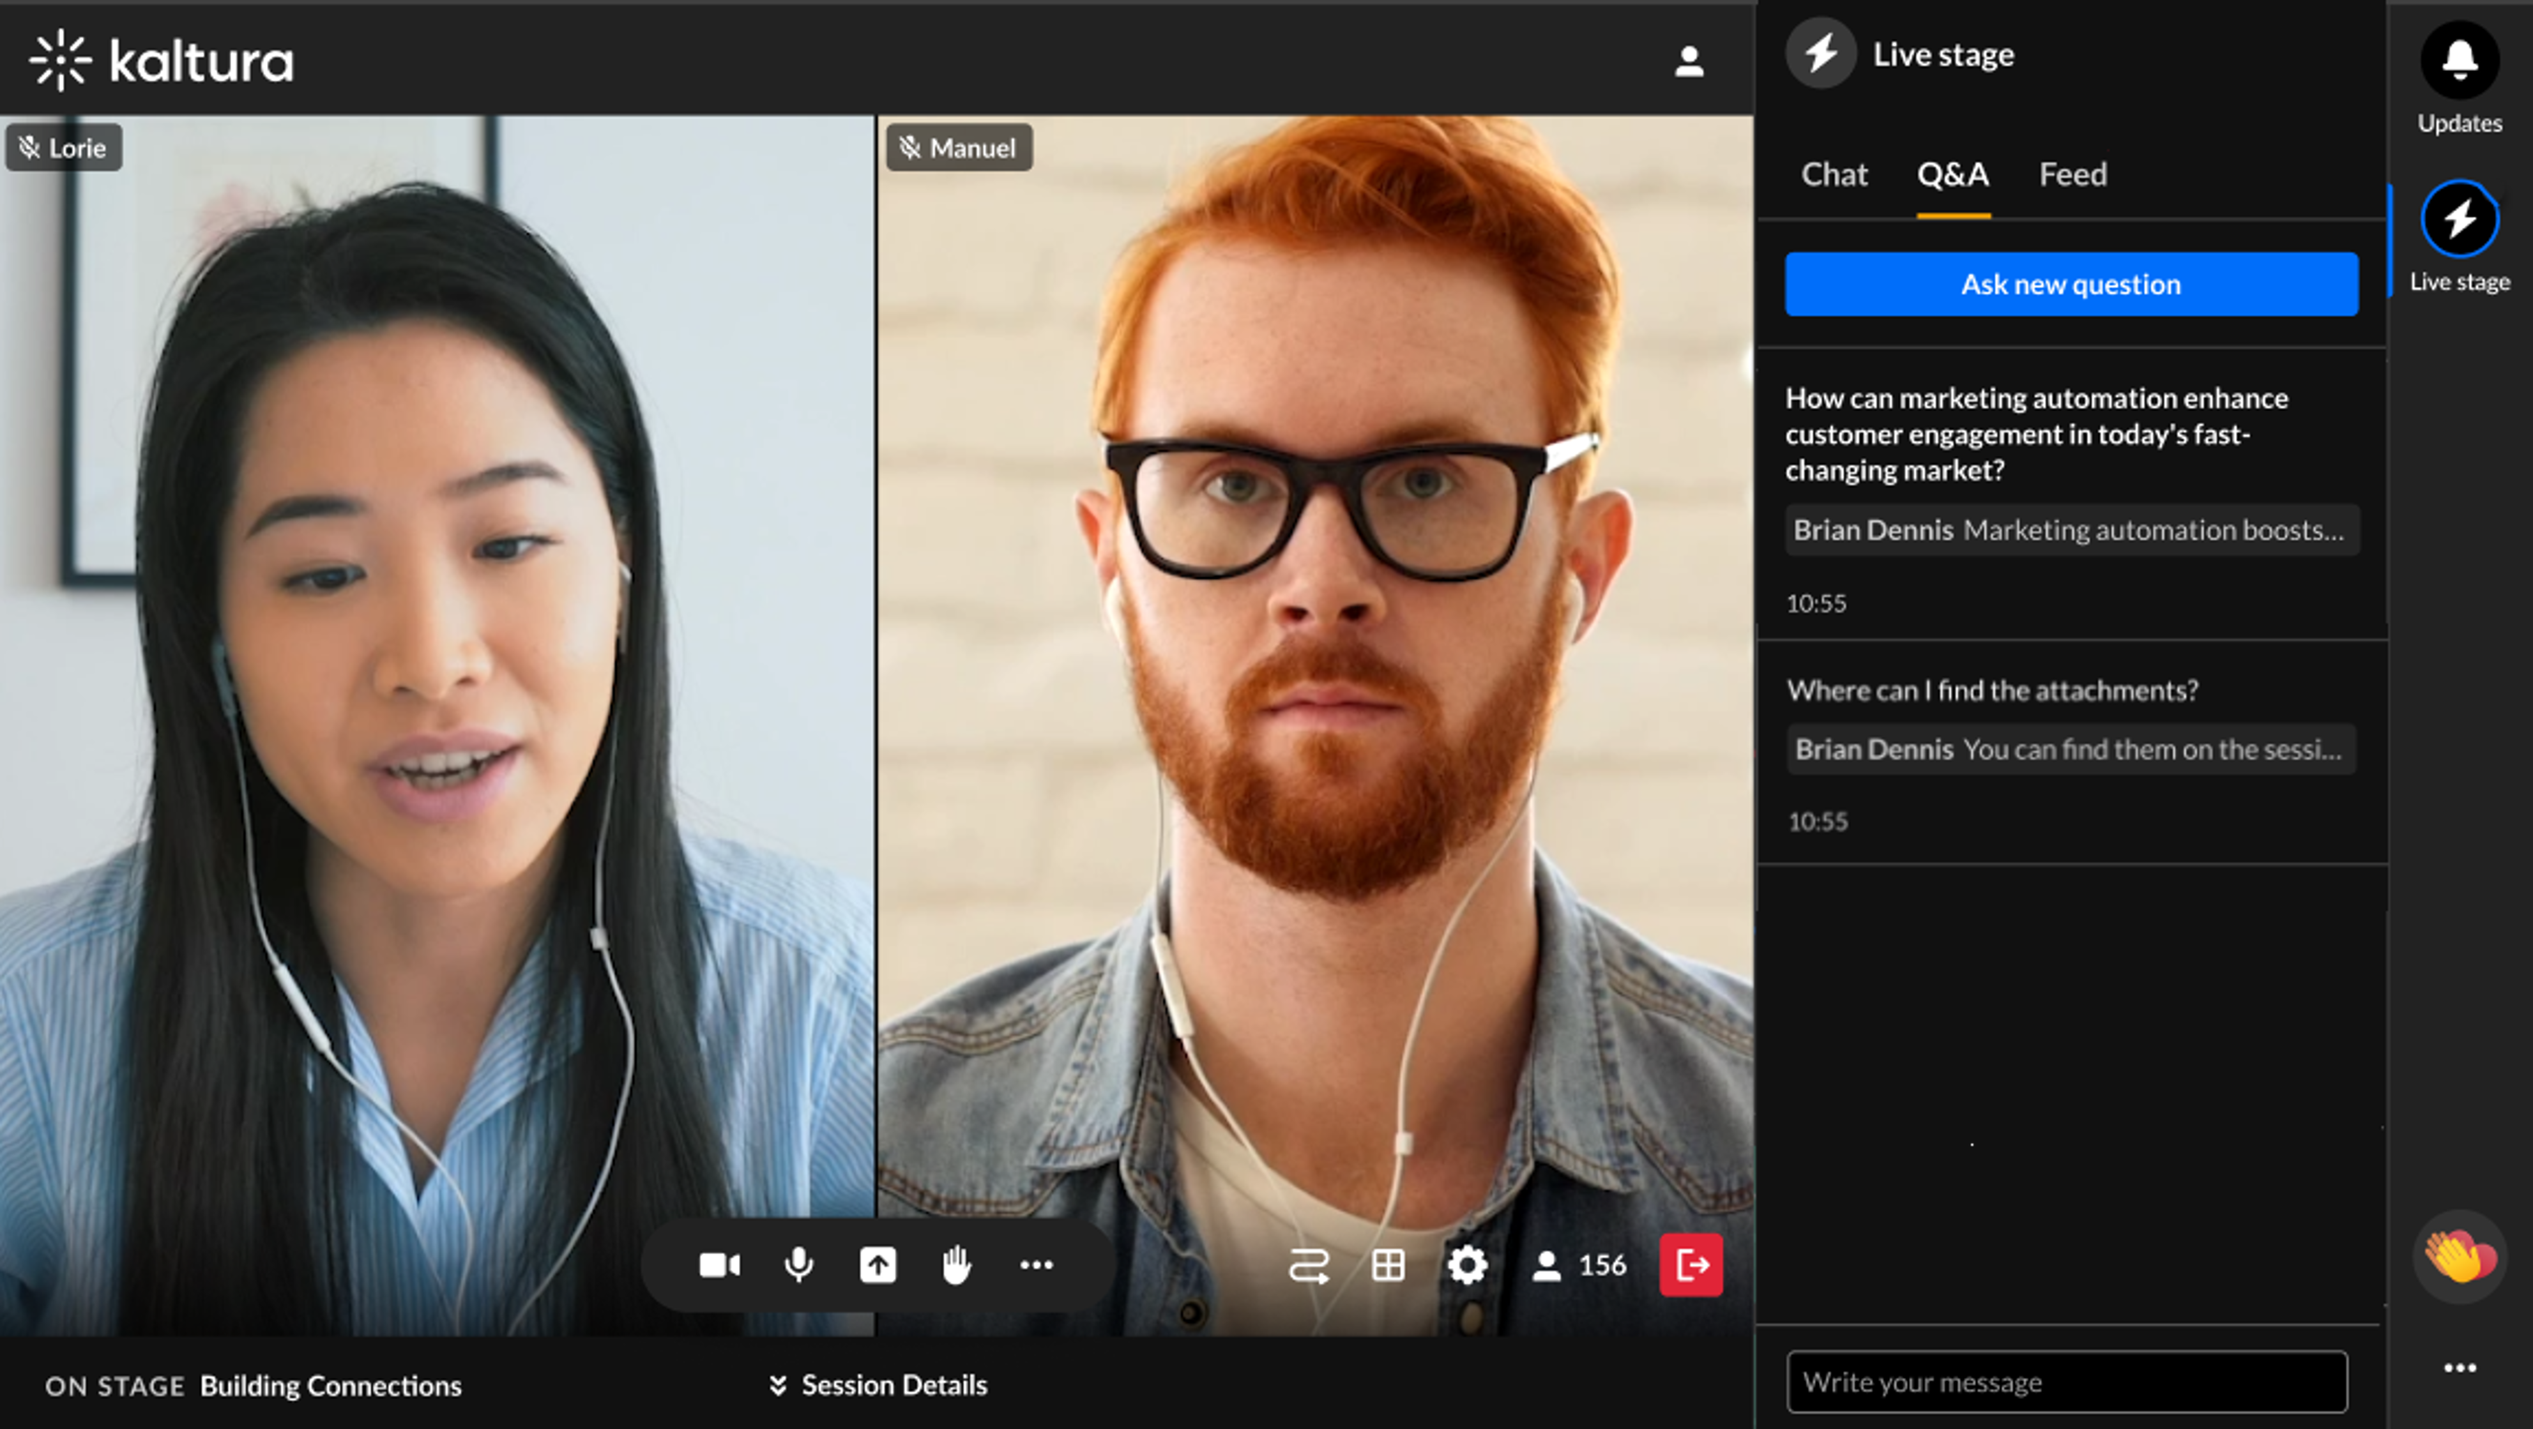The width and height of the screenshot is (2533, 1429).
Task: Click the Write your message field
Action: pos(2067,1382)
